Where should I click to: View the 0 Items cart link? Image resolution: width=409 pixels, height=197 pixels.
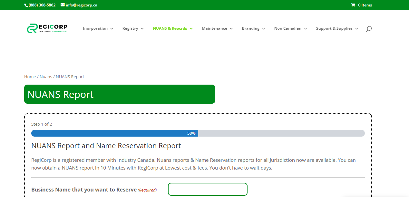tap(365, 5)
